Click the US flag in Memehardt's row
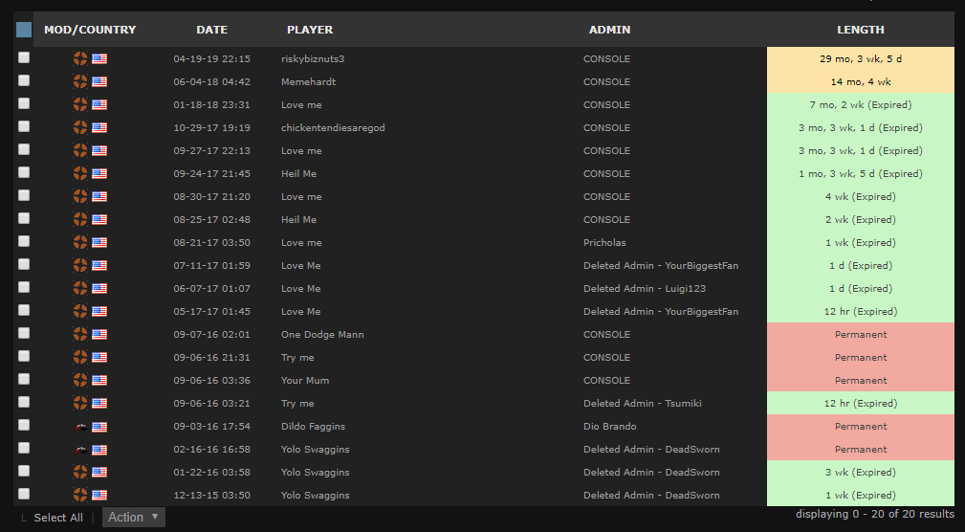965x532 pixels. pyautogui.click(x=99, y=81)
